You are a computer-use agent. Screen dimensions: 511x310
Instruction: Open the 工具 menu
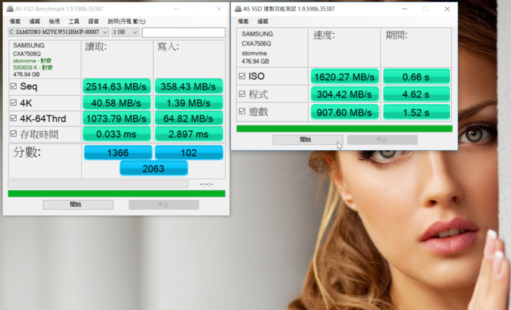coord(74,22)
